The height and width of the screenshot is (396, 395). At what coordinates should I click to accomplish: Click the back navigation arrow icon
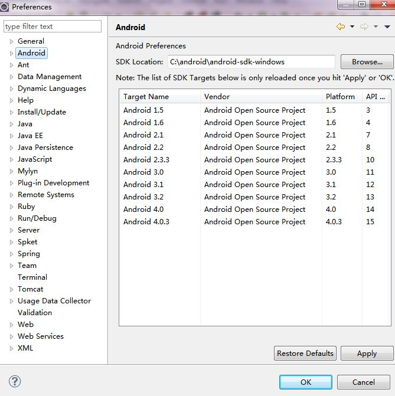click(x=341, y=27)
